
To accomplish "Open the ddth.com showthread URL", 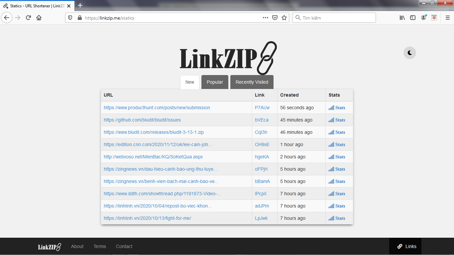I will tap(162, 194).
